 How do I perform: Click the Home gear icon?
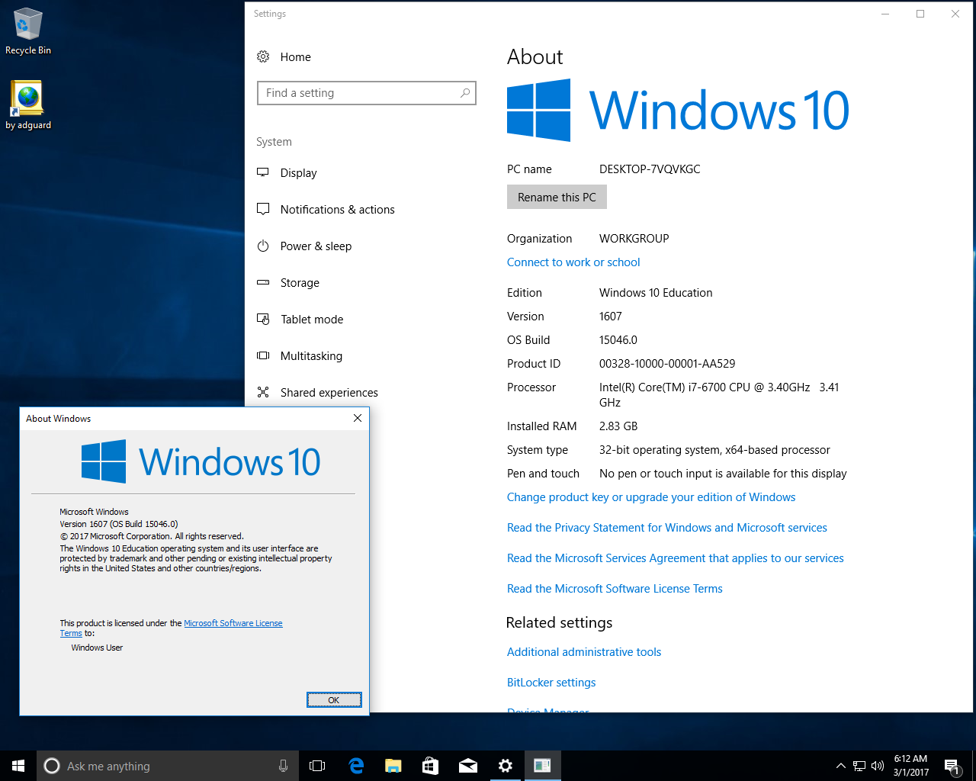263,56
